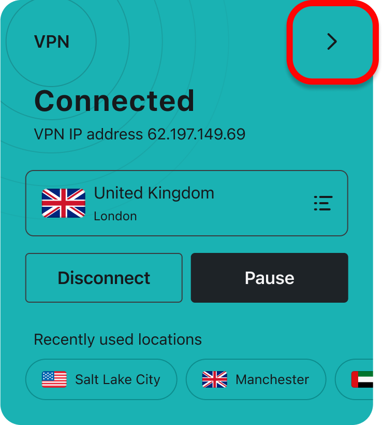Click the UK flag in Manchester chip
The width and height of the screenshot is (383, 425).
215,379
